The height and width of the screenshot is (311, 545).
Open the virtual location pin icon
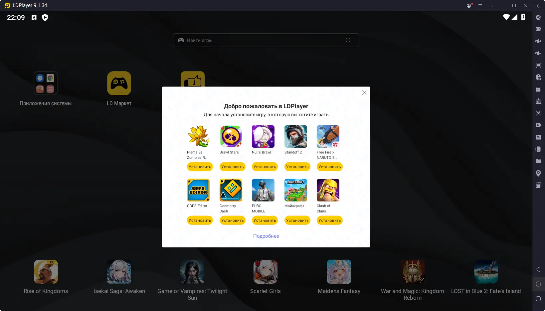pyautogui.click(x=538, y=173)
